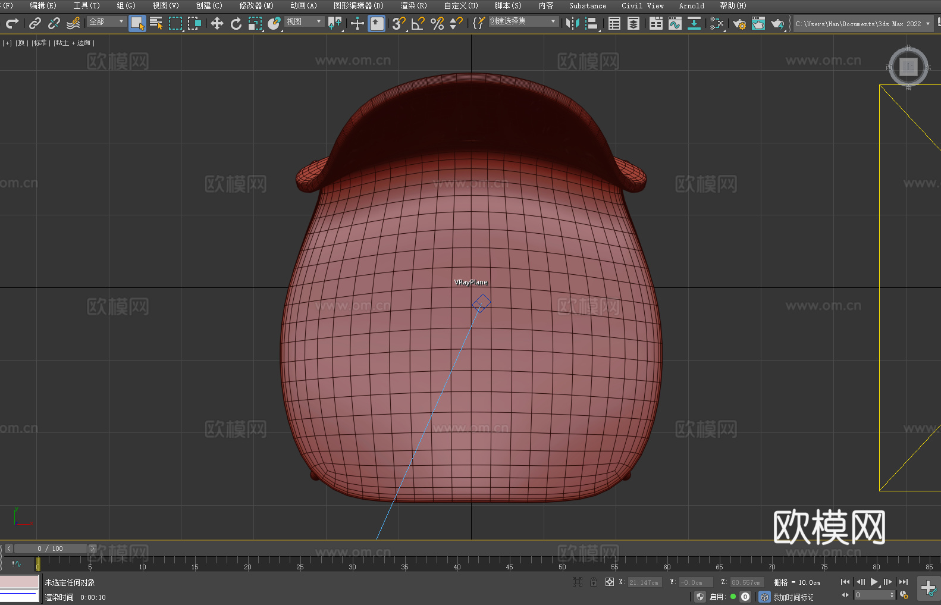Click the ViewCube top face
Image resolution: width=941 pixels, height=605 pixels.
click(908, 66)
